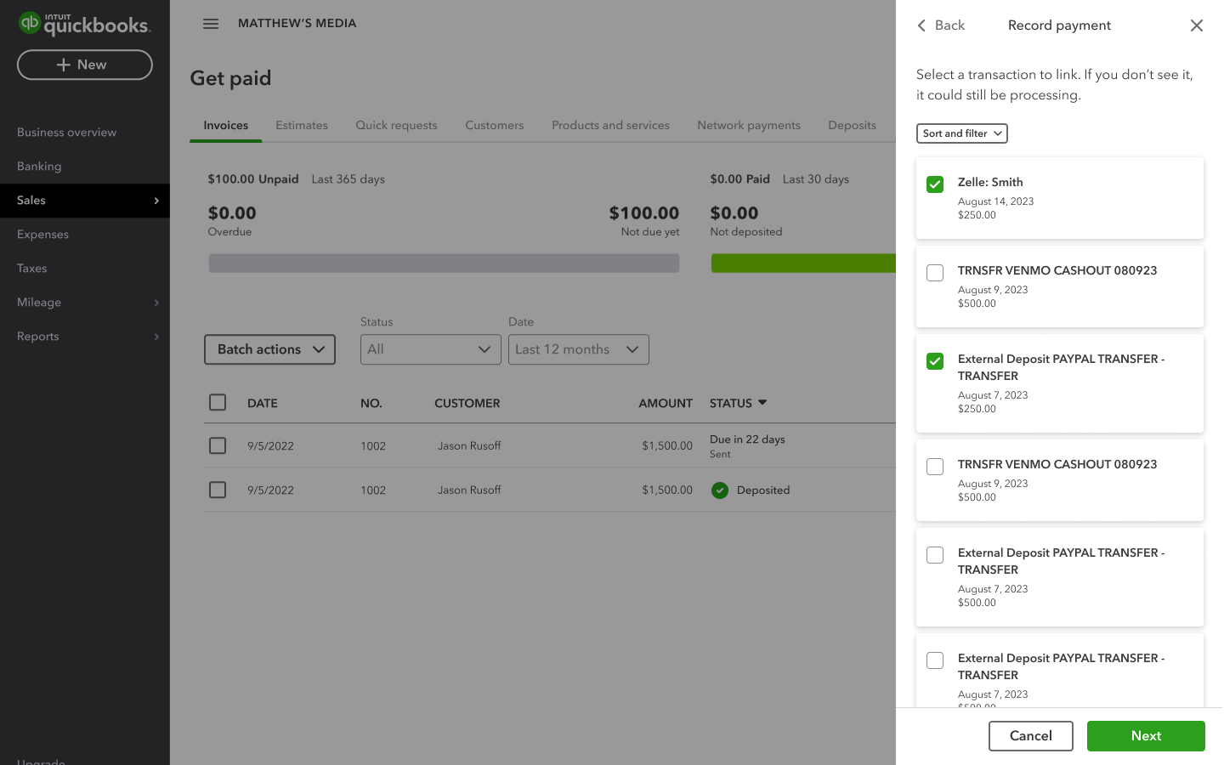
Task: Click Jason Rusoff in the Deposited invoice row
Action: click(x=469, y=490)
